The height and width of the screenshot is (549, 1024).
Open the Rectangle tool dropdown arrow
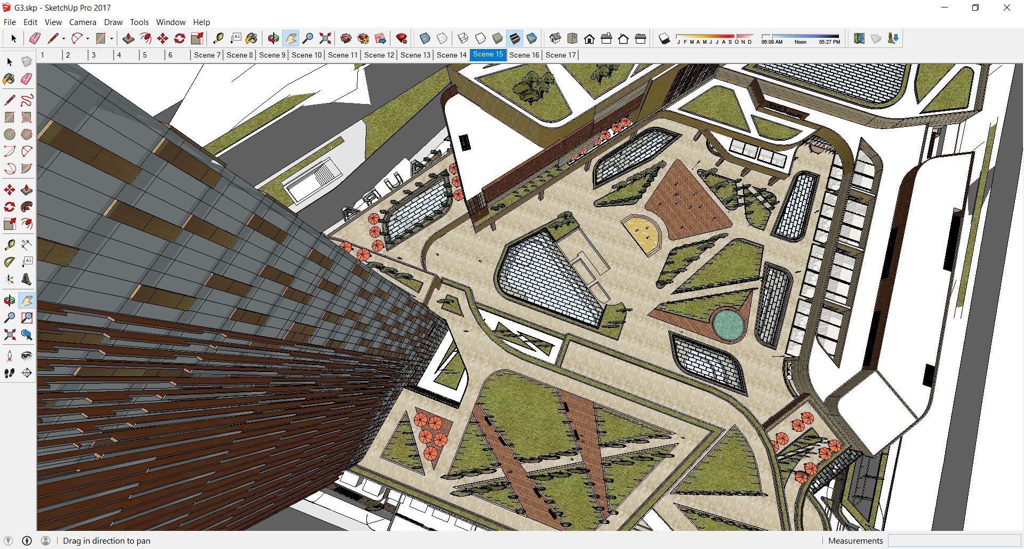[111, 39]
